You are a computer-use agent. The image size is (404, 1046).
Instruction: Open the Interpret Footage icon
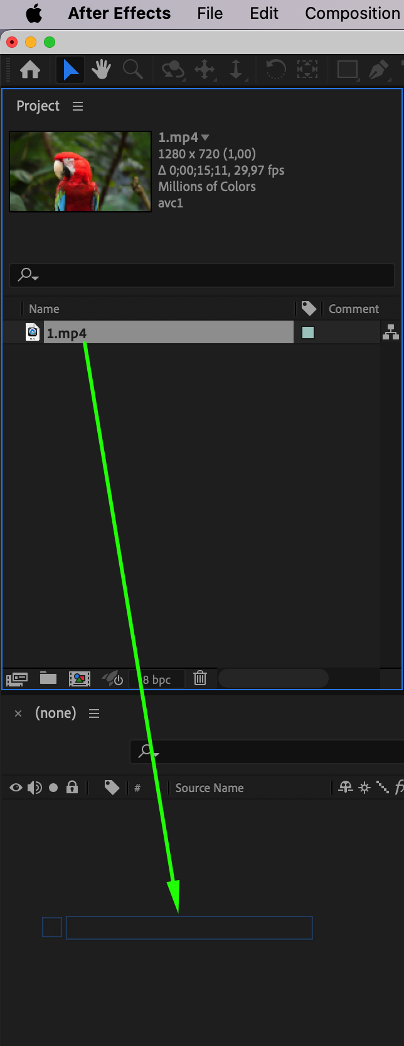point(17,679)
